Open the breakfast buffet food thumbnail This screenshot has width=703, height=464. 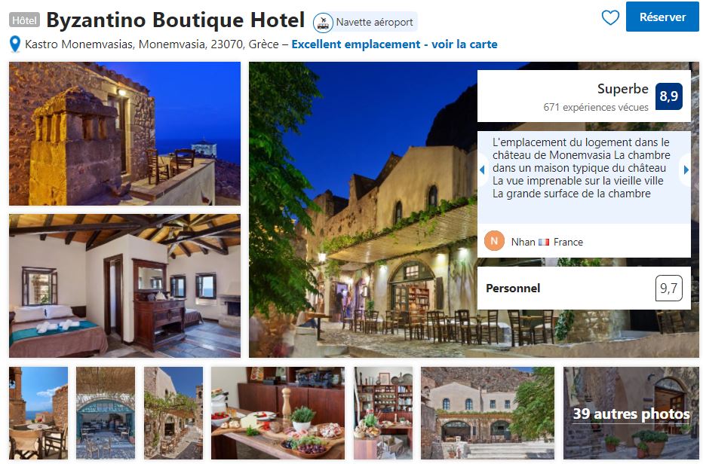point(278,413)
